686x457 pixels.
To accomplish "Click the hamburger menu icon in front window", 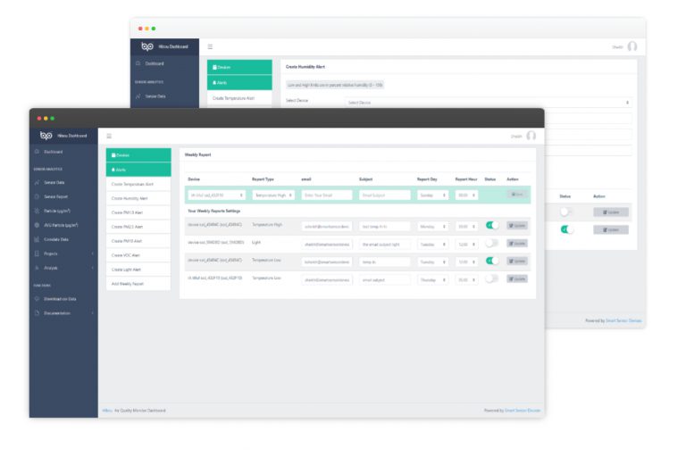I will click(x=109, y=136).
